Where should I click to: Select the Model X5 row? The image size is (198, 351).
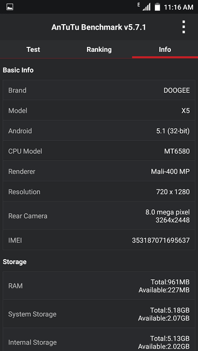pos(99,111)
